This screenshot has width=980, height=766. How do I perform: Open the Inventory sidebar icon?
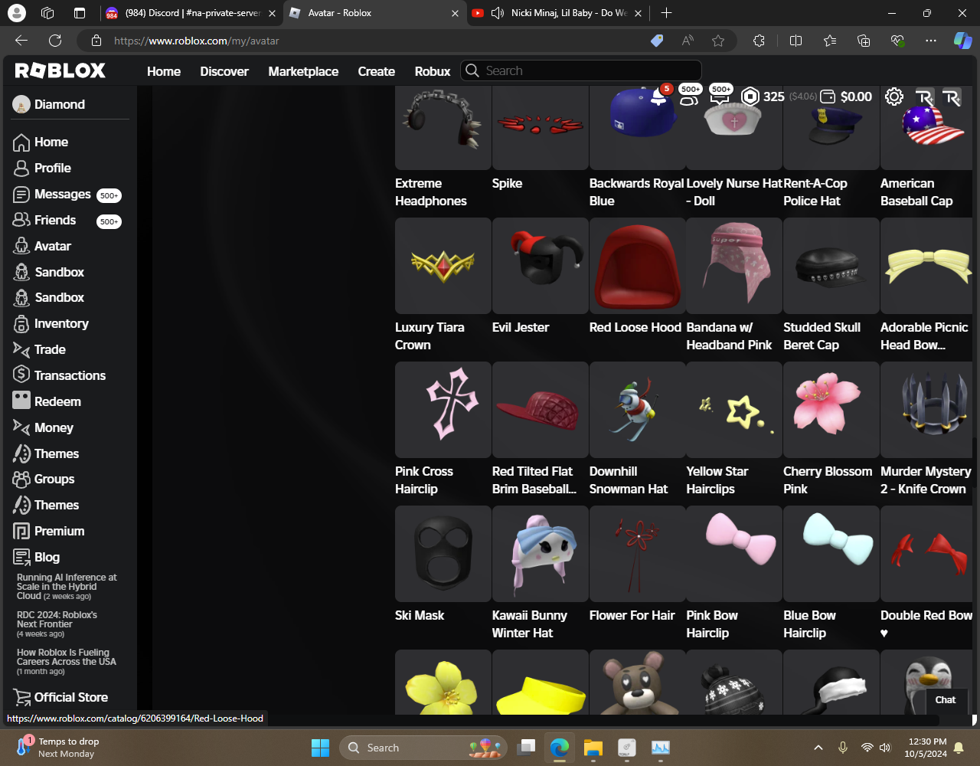pyautogui.click(x=21, y=324)
